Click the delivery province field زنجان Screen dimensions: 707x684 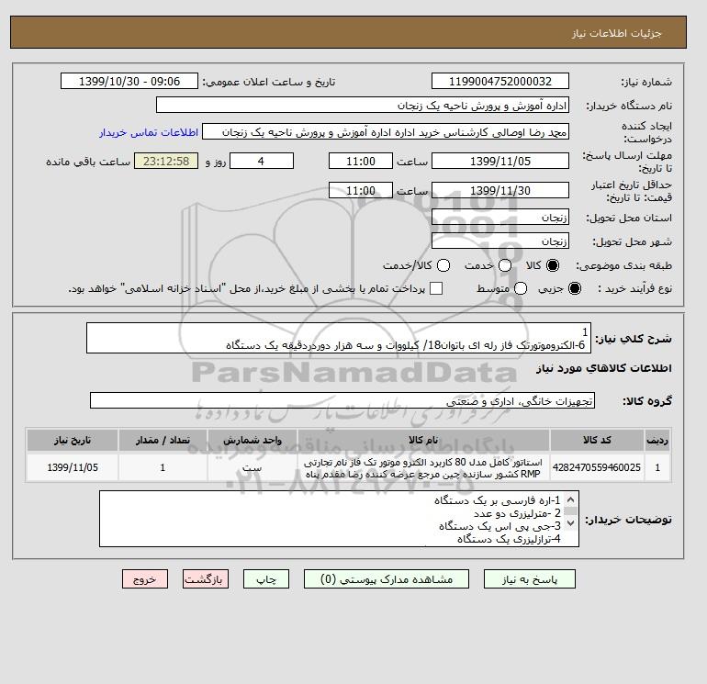[x=500, y=218]
